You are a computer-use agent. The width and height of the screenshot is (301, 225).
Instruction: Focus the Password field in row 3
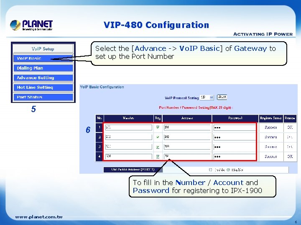tap(235, 147)
